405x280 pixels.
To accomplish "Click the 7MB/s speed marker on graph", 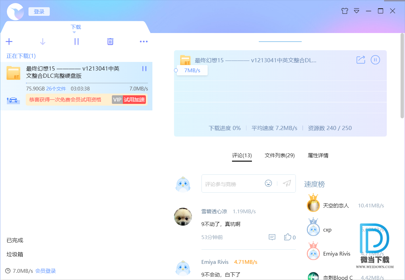I will [x=192, y=71].
